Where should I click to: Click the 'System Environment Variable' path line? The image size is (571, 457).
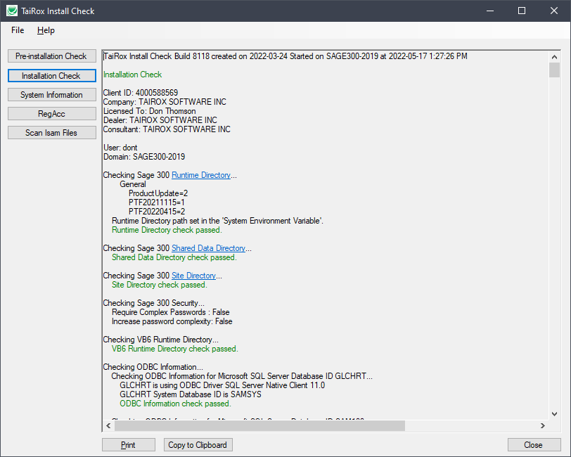coord(217,221)
